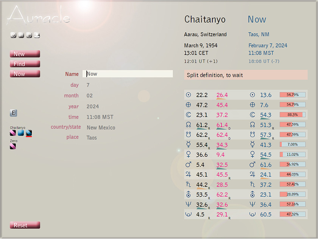This screenshot has width=318, height=239.
Task: Click the first round icon in top toolbar
Action: [x=13, y=35]
